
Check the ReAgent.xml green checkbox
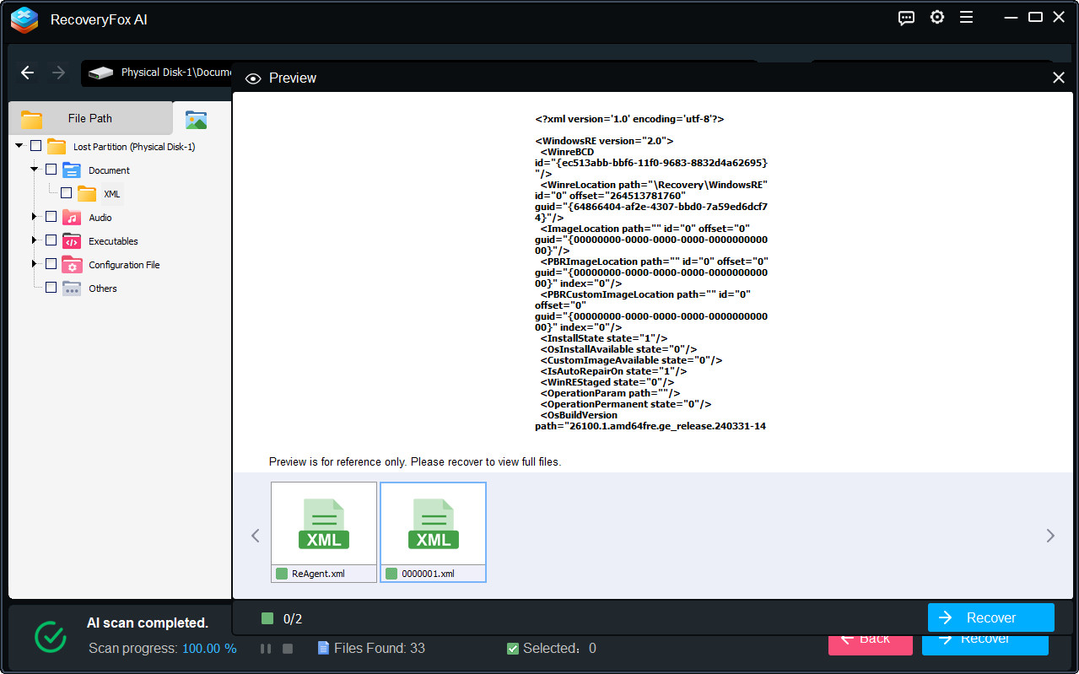pyautogui.click(x=282, y=574)
